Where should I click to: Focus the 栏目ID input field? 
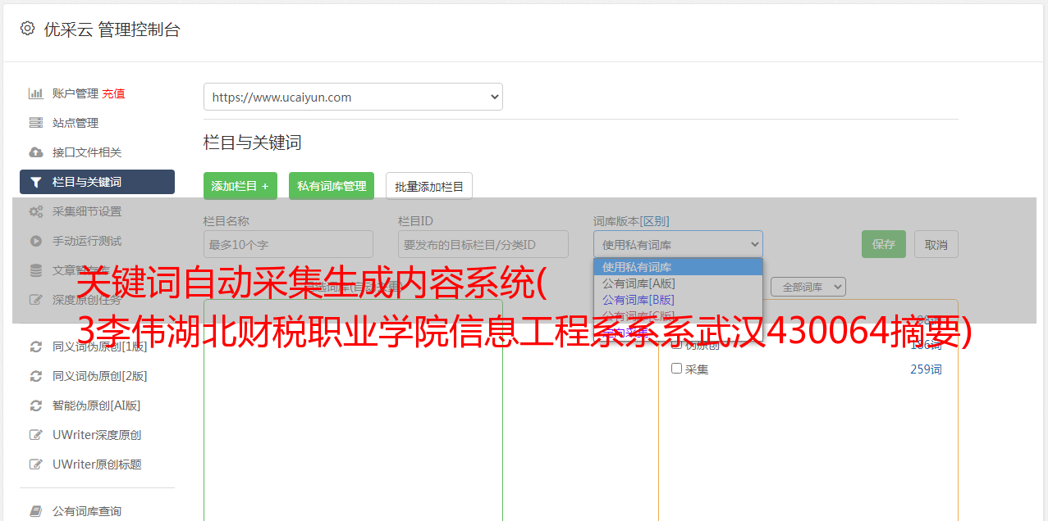483,244
